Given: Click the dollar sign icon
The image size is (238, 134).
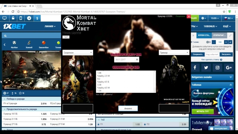Looking at the screenshot, I should tap(37, 18).
